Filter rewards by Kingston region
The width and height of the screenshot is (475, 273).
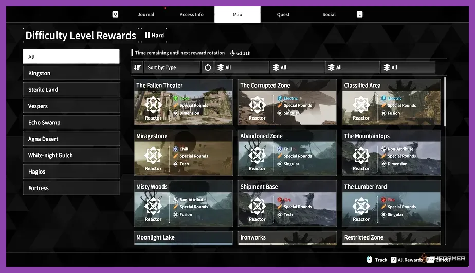[71, 73]
